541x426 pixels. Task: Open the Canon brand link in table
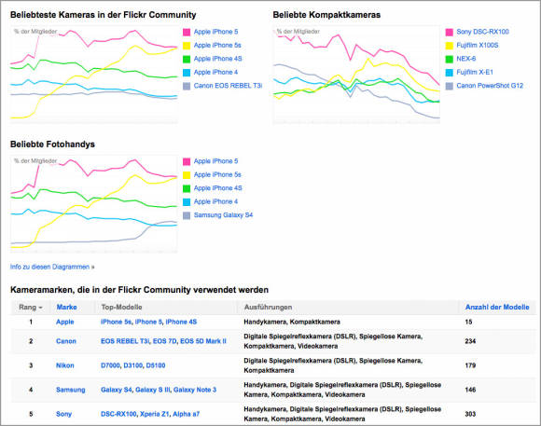tap(66, 341)
